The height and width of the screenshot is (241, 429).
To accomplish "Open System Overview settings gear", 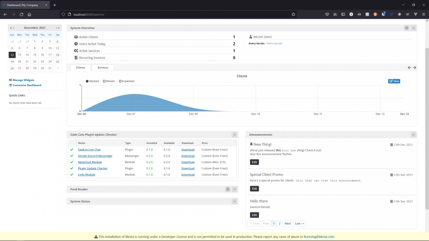I will (x=407, y=28).
